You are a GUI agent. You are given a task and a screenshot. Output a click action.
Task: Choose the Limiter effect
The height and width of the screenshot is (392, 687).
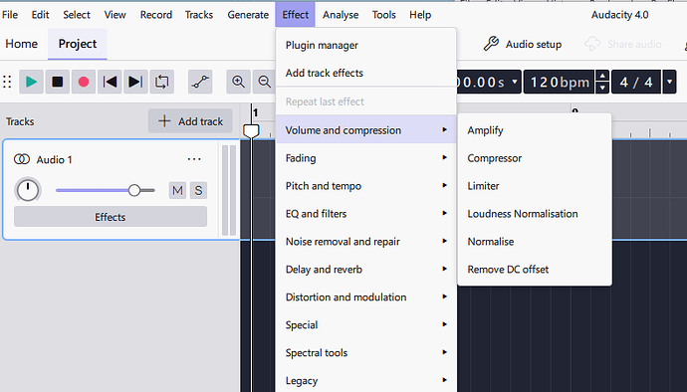click(534, 186)
